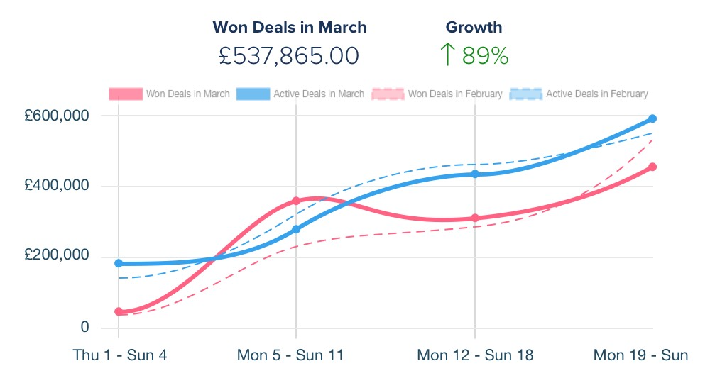The height and width of the screenshot is (383, 710).
Task: Select pink data point at Mon 12 - Sun 18
Action: point(475,218)
